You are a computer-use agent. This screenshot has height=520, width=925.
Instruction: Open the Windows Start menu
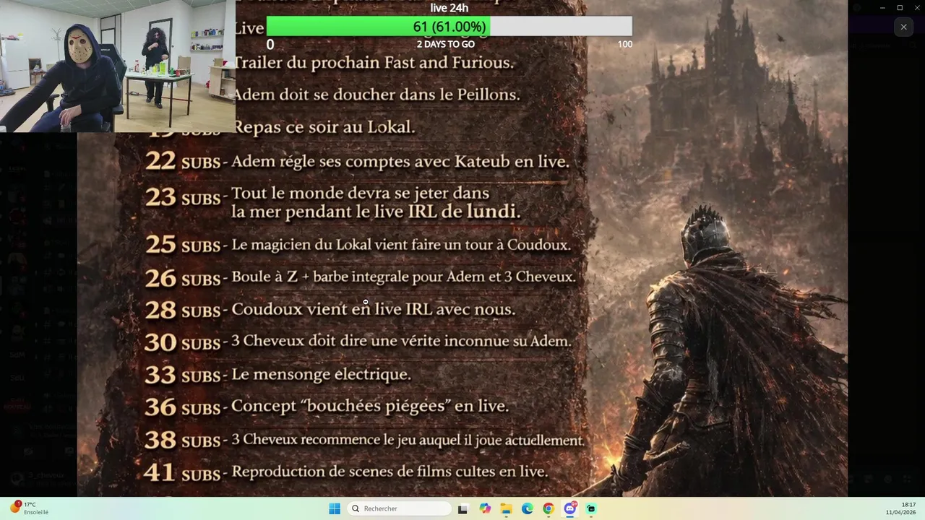pos(335,508)
